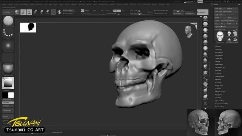The image size is (242, 136).
Task: Open the Dots stroke picker
Action: (x=8, y=34)
